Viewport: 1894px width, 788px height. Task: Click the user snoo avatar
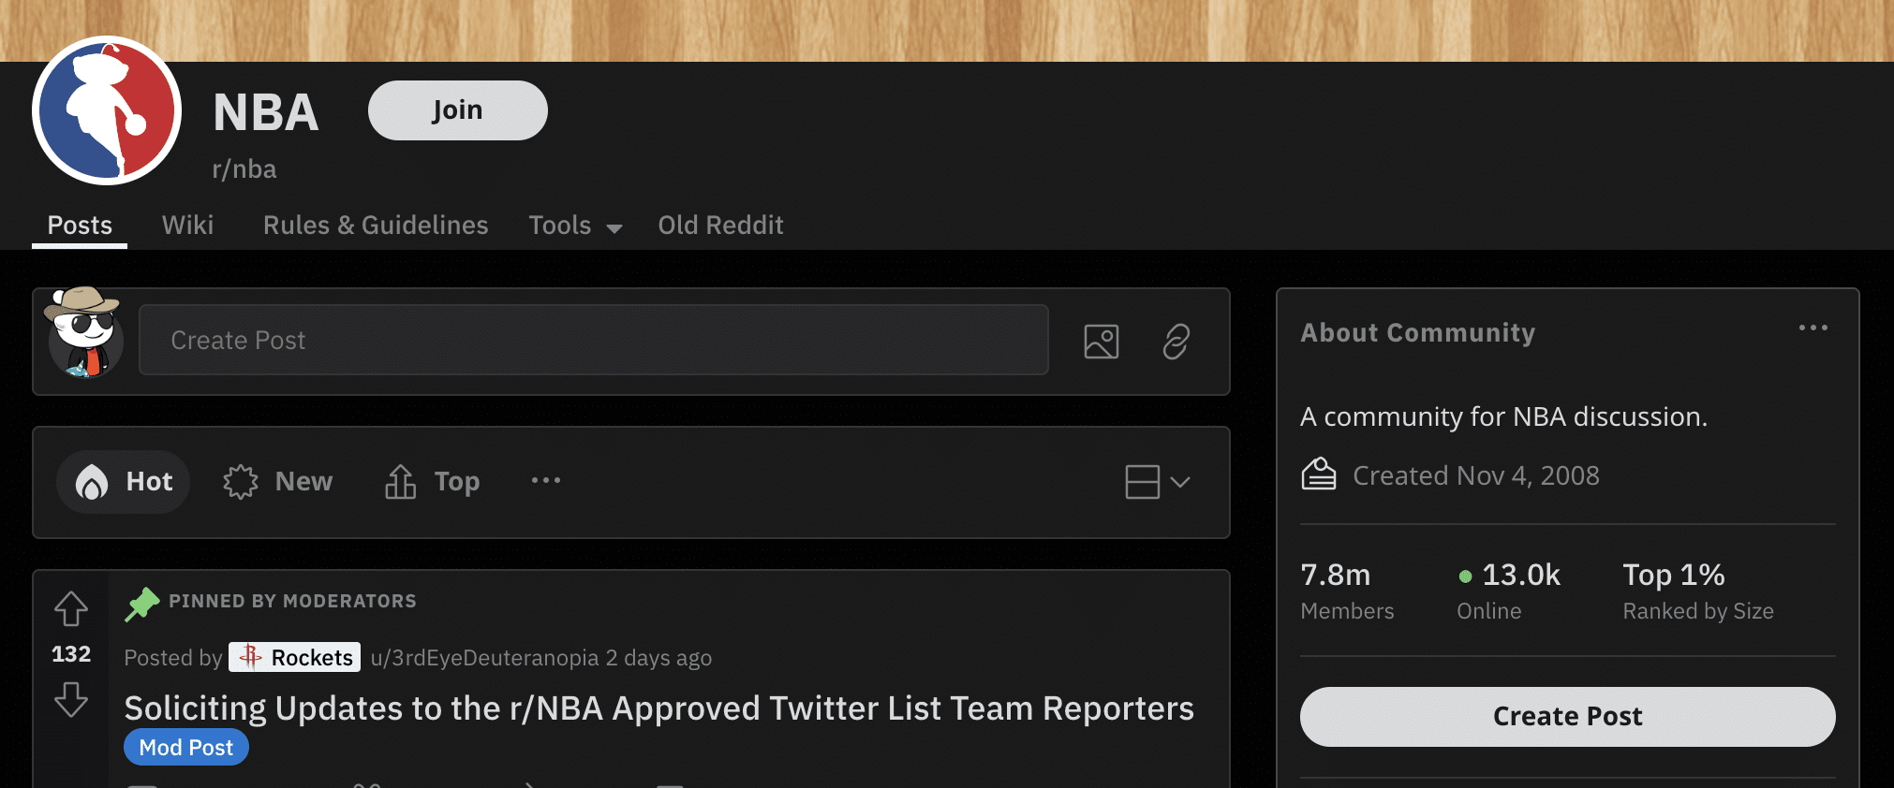[x=84, y=333]
